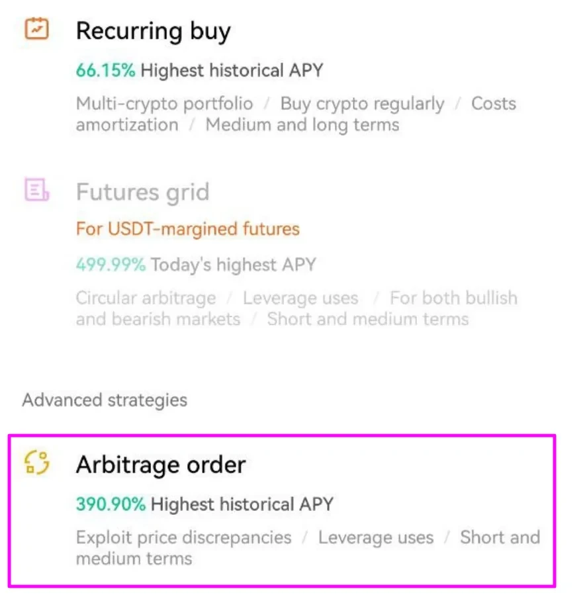The height and width of the screenshot is (597, 583).
Task: Click the Advanced strategies section header
Action: 105,400
